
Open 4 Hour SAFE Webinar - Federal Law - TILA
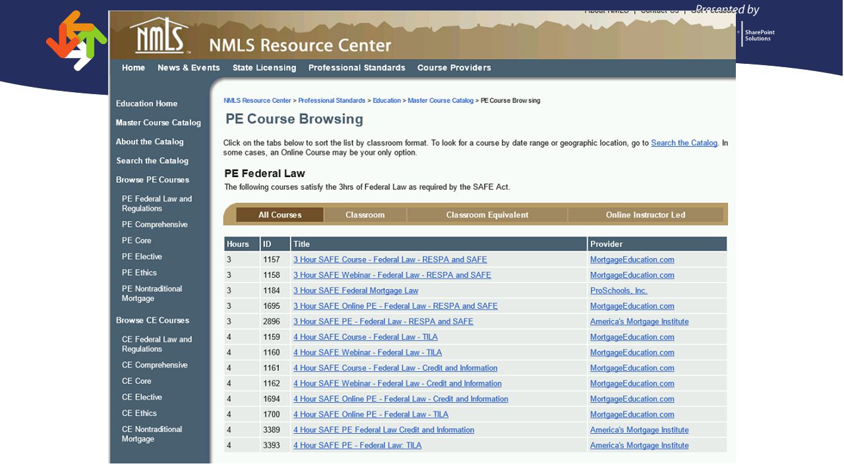coord(368,353)
